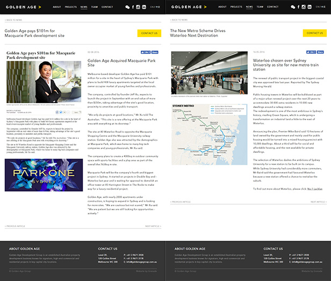Screen dimensions: 331x281
Task: Like the Waterloo metro article on Facebook
Action: pos(311,52)
